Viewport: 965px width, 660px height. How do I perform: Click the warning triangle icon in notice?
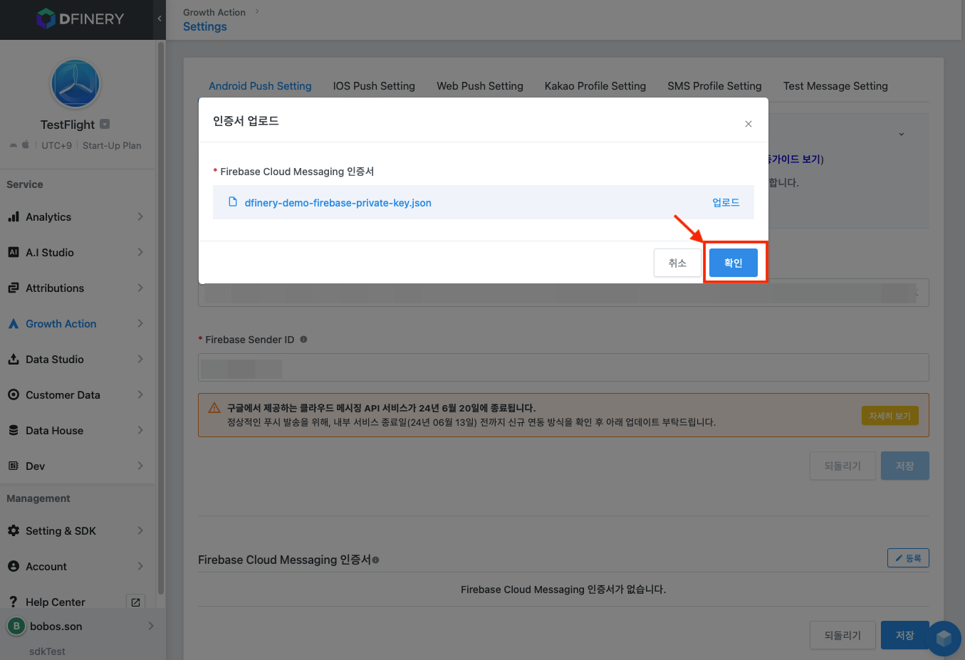coord(214,408)
